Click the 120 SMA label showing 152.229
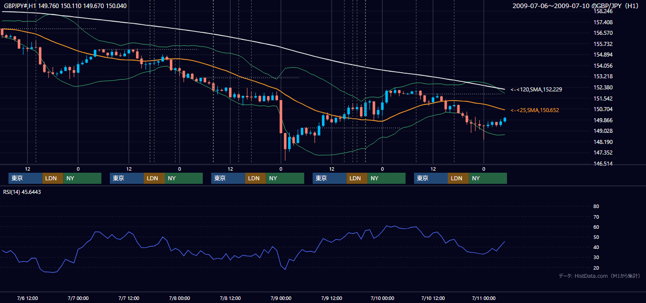 (536, 89)
